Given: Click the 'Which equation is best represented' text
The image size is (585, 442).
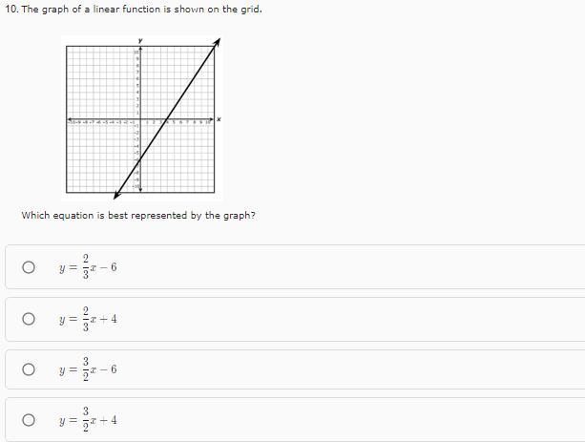Looking at the screenshot, I should (138, 216).
